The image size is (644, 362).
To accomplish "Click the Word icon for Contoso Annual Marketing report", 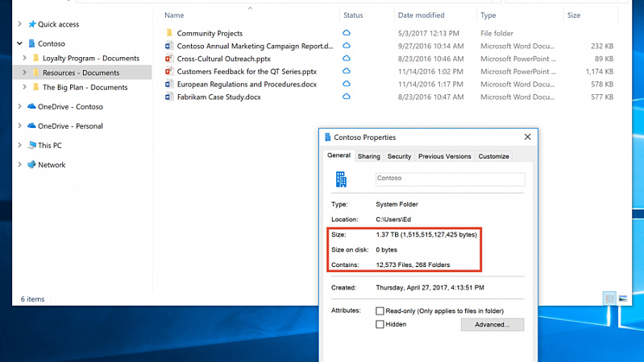I will coord(168,46).
